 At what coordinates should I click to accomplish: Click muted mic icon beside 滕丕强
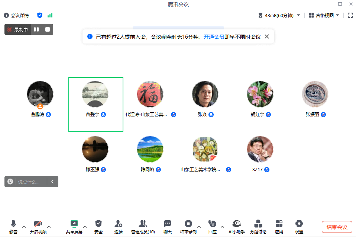pyautogui.click(x=103, y=170)
